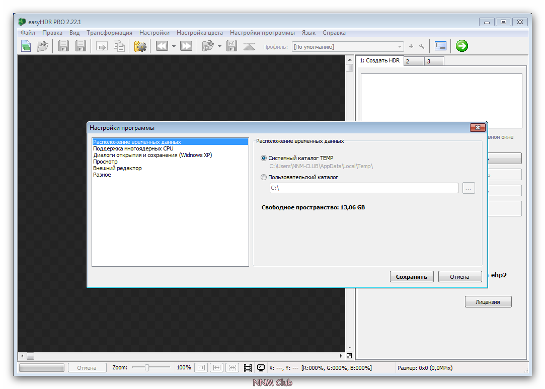
Task: Select "Пользовательский каталог" radio button
Action: [x=264, y=177]
